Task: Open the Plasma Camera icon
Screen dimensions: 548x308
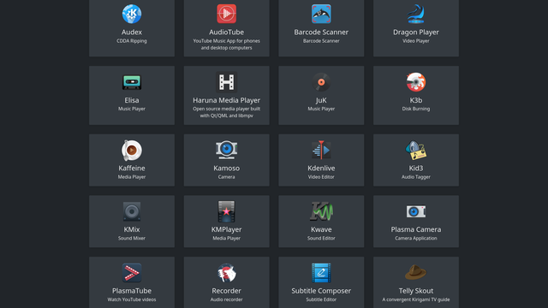Action: (416, 211)
